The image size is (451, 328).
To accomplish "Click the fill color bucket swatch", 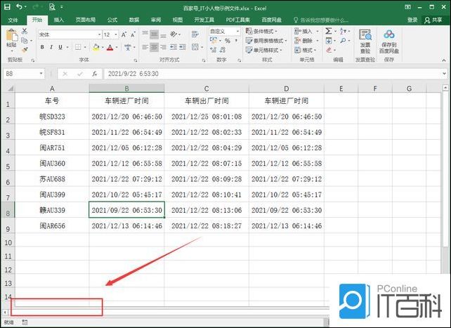I will (96, 47).
